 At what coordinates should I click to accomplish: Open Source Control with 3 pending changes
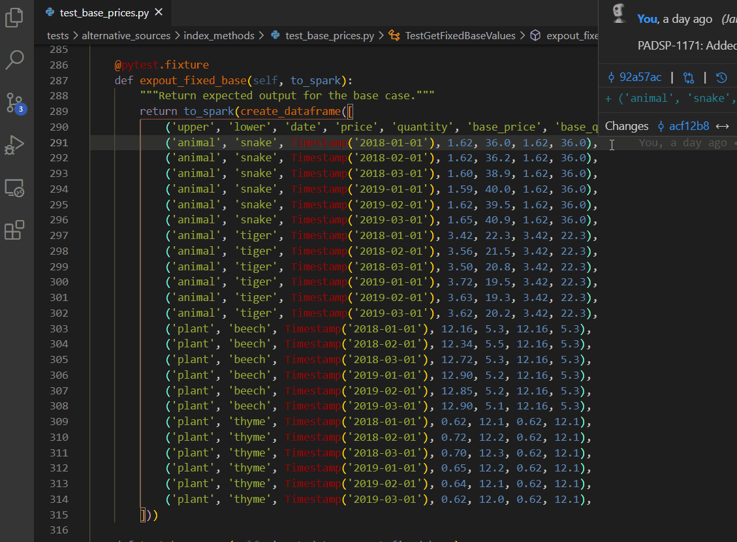click(14, 103)
